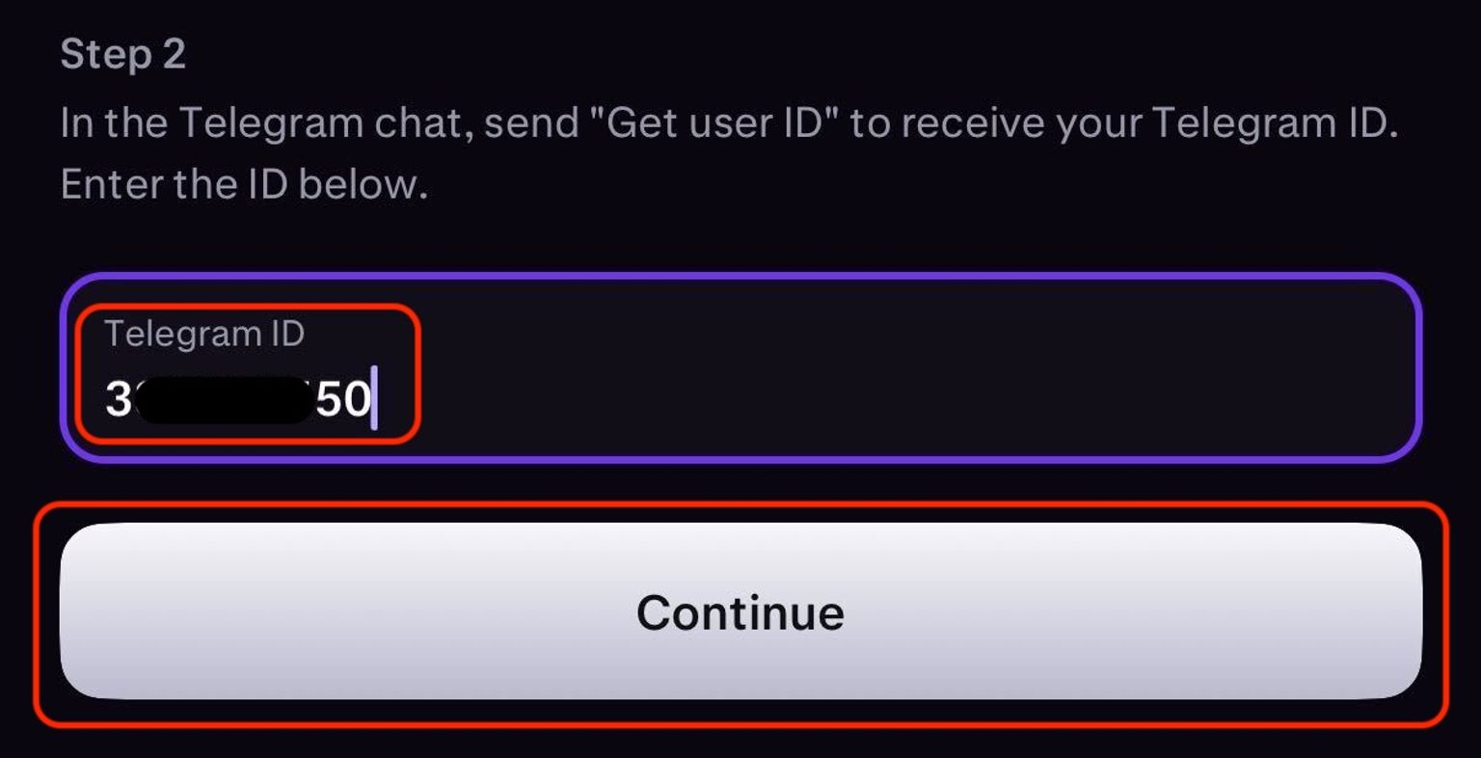The width and height of the screenshot is (1481, 758).
Task: Click the phrase "your Telegram ID" in the instructions
Action: (x=1226, y=123)
